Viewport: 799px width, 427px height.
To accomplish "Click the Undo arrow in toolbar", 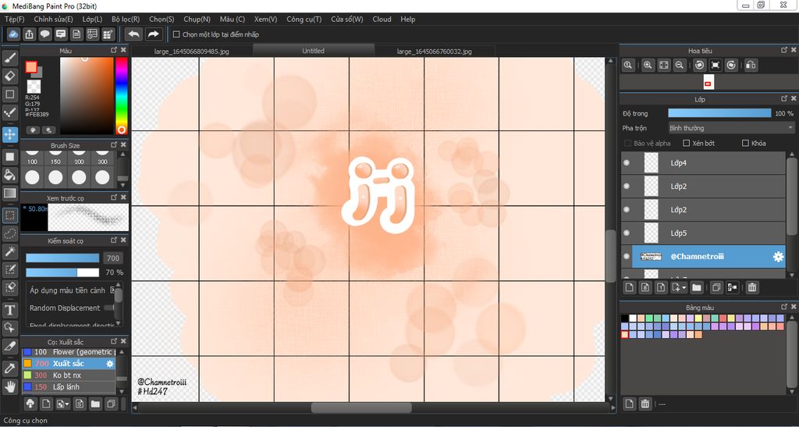I will tap(133, 34).
